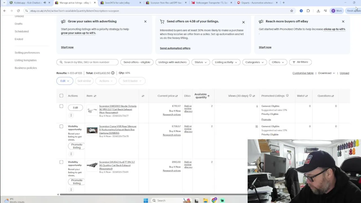Open Scheduled listings in the sidebar
The image size is (361, 203).
pos(22,31)
